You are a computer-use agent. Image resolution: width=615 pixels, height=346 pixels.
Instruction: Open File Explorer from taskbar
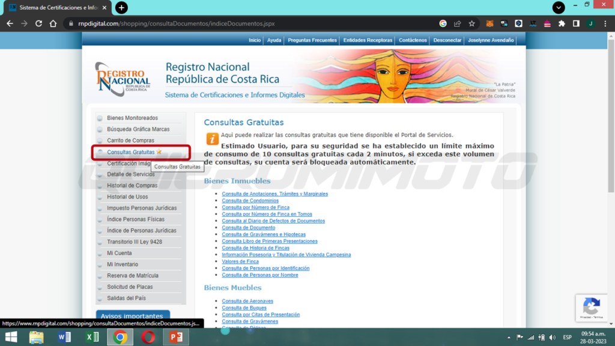click(x=37, y=337)
